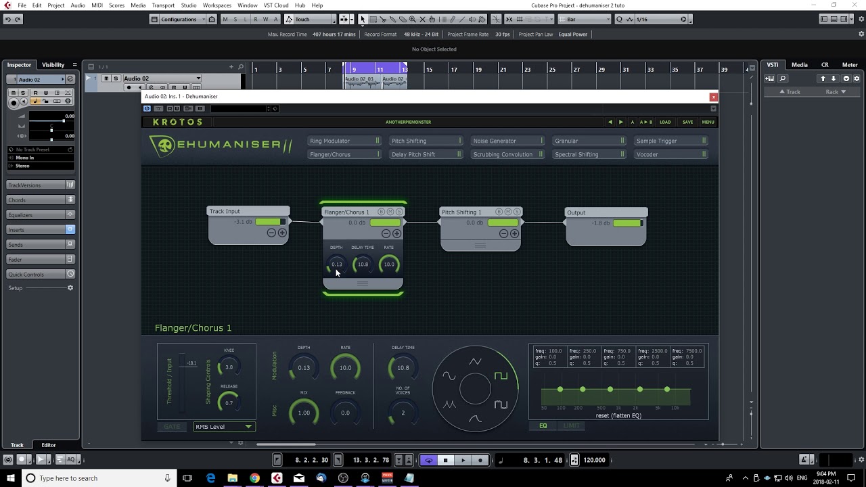Click the minus icon on Track Input node
The image size is (866, 487).
click(x=271, y=233)
